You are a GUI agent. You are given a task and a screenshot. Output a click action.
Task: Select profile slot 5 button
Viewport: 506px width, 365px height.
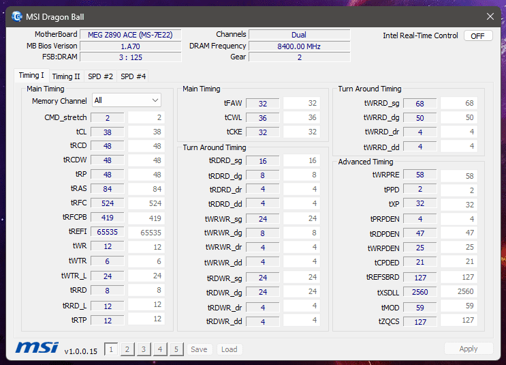coord(176,349)
